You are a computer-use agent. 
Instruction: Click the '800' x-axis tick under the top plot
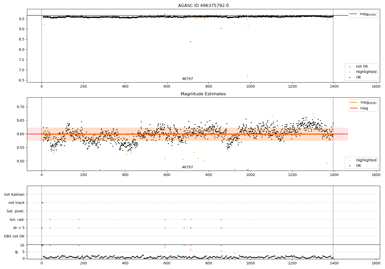(209, 87)
